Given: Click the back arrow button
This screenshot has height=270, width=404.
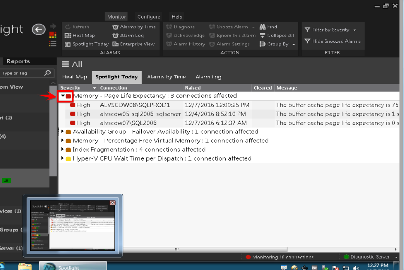Looking at the screenshot, I should (39, 29).
